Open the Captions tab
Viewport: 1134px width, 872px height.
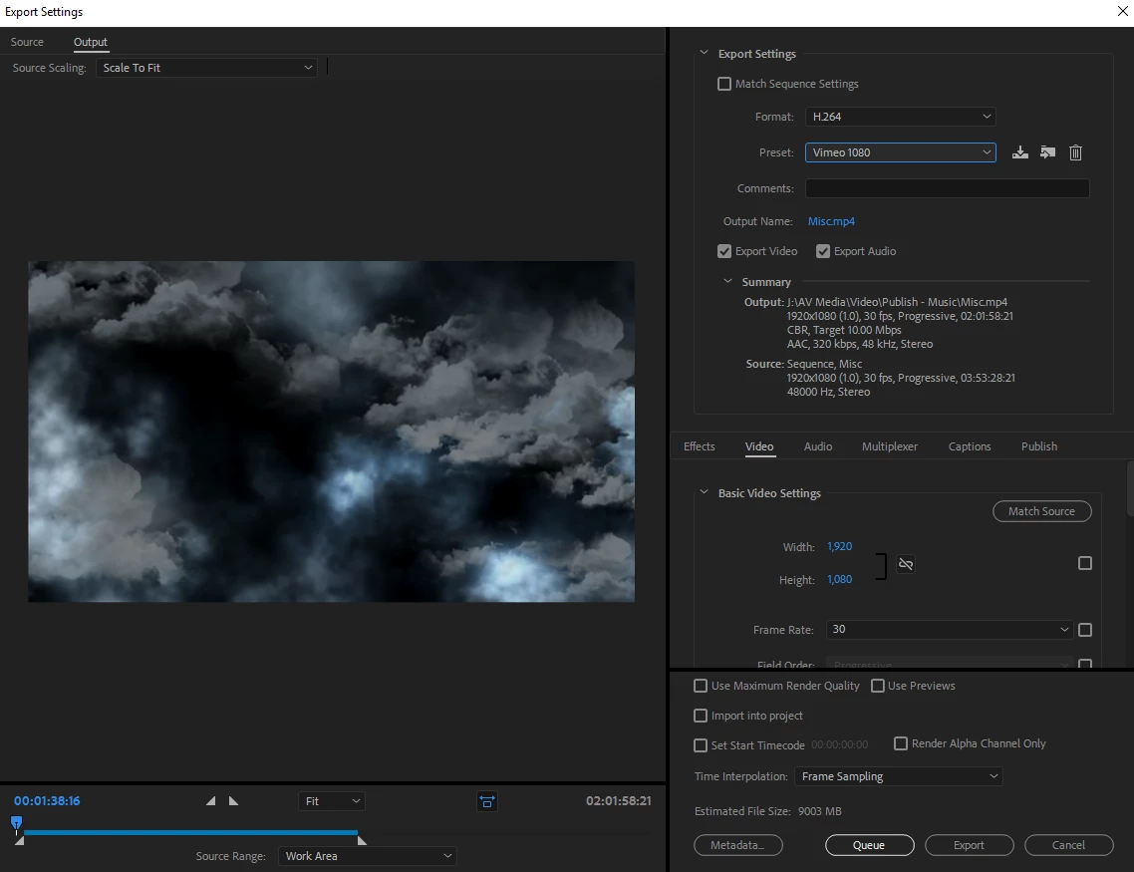point(970,446)
